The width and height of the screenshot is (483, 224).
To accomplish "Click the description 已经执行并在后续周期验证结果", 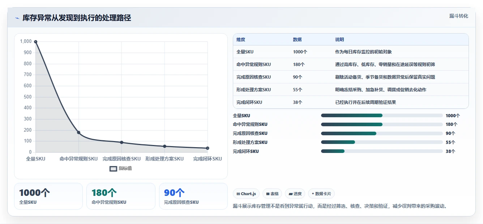I will click(366, 102).
